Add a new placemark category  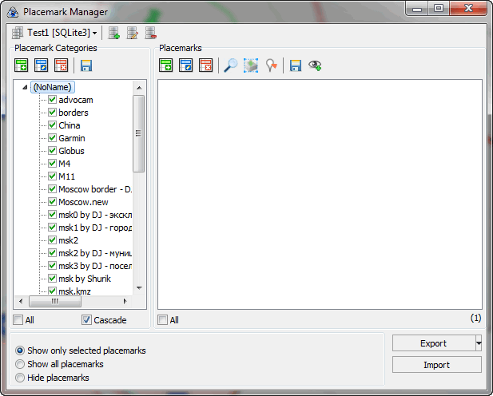coord(22,66)
